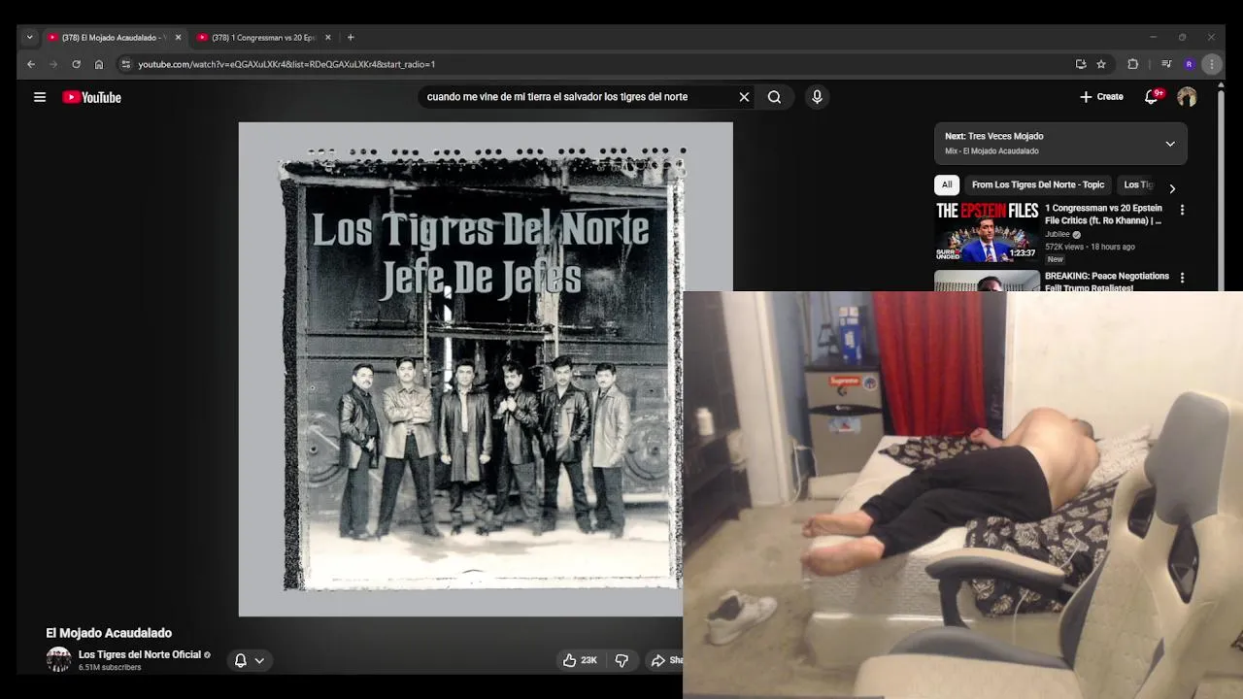This screenshot has width=1243, height=699.
Task: Open YouTube hamburger guide menu
Action: coord(40,97)
